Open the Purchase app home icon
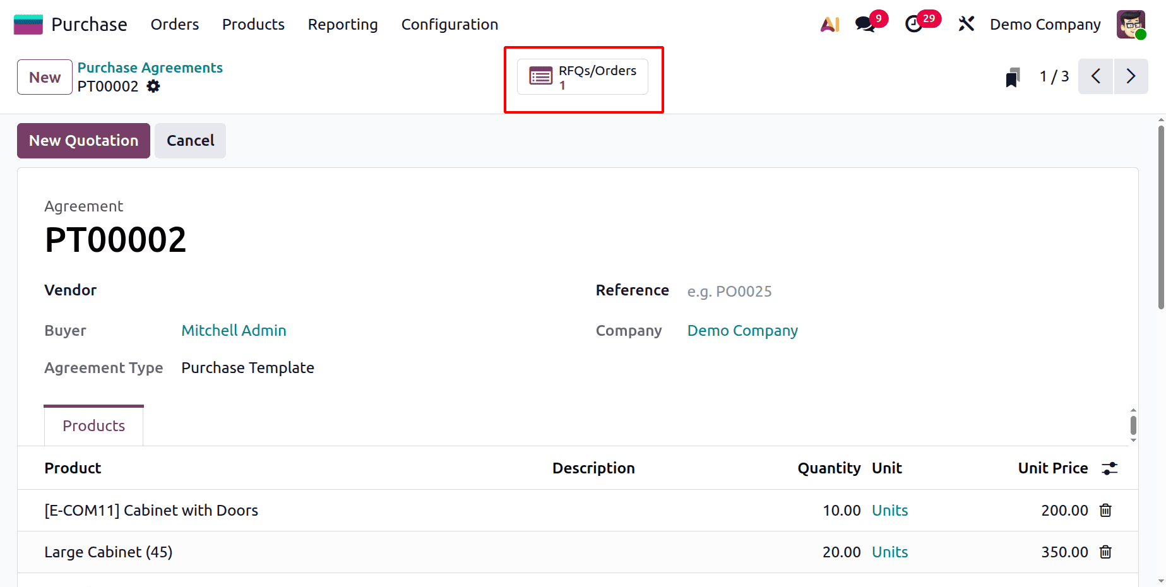This screenshot has width=1166, height=587. coord(28,23)
